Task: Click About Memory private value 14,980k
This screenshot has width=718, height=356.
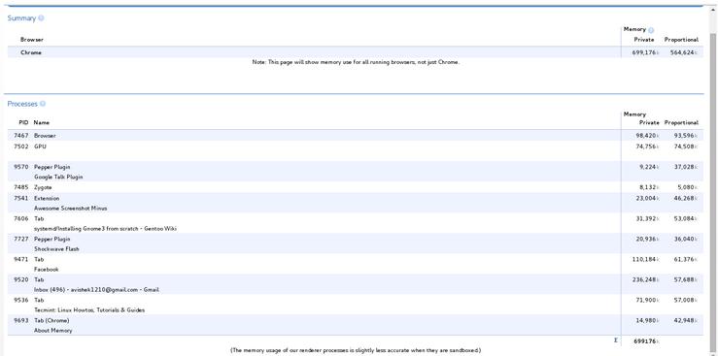Action: pyautogui.click(x=647, y=320)
